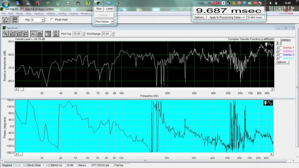Turn on Overlay 2 checkbox

point(281,51)
